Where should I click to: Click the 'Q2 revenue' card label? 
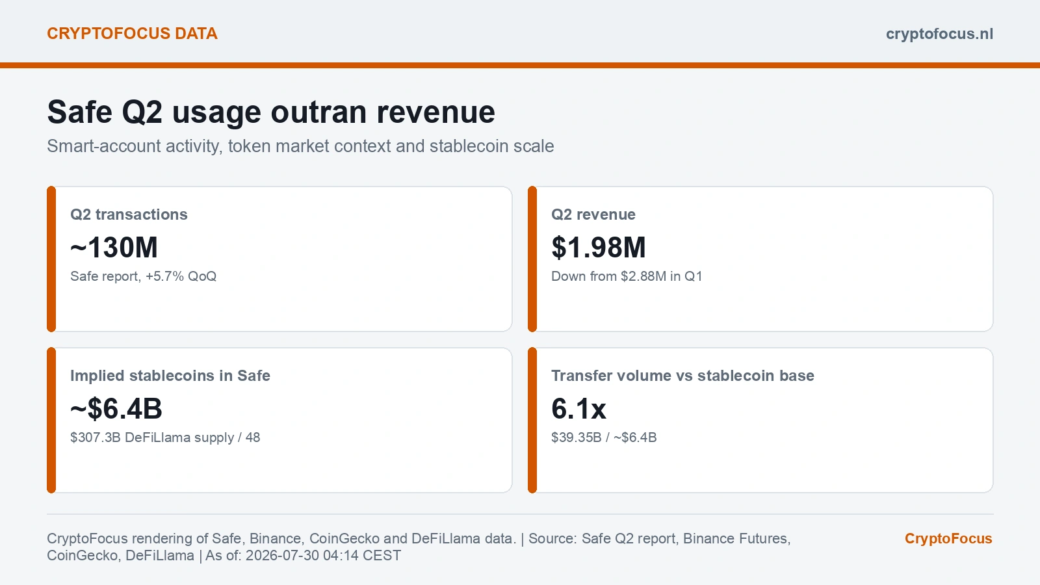click(x=593, y=214)
